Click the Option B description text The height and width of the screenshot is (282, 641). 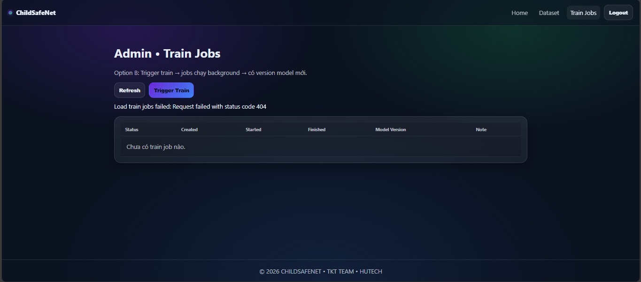[x=210, y=73]
